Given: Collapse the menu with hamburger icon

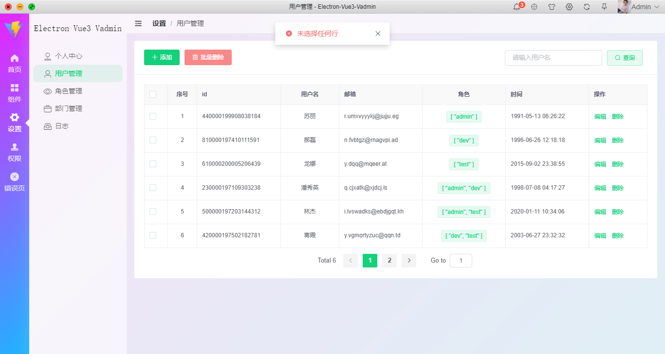Looking at the screenshot, I should 138,23.
